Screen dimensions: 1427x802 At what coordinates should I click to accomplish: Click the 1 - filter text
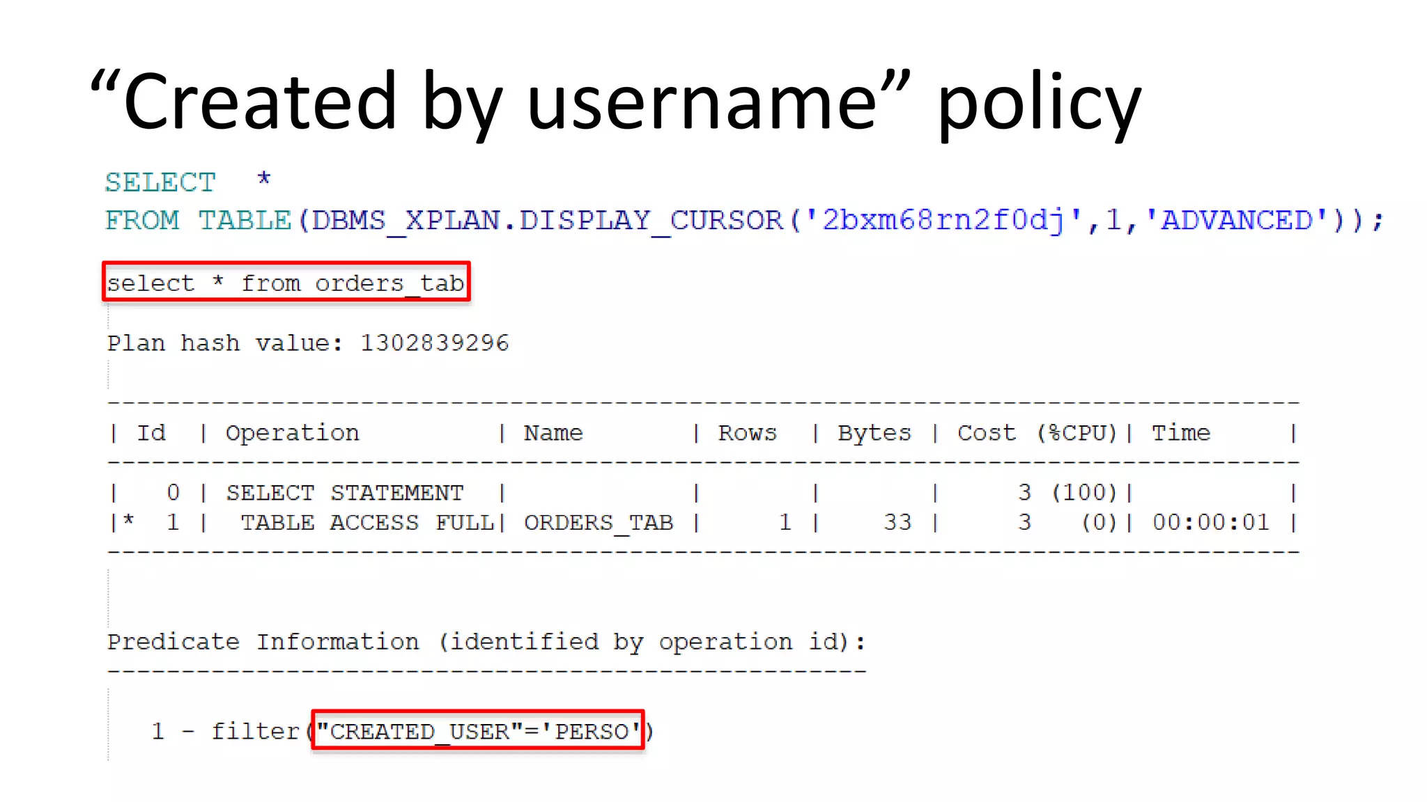tap(225, 731)
